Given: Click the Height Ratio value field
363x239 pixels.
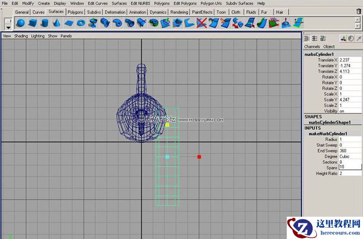Looking at the screenshot, I should click(350, 173).
